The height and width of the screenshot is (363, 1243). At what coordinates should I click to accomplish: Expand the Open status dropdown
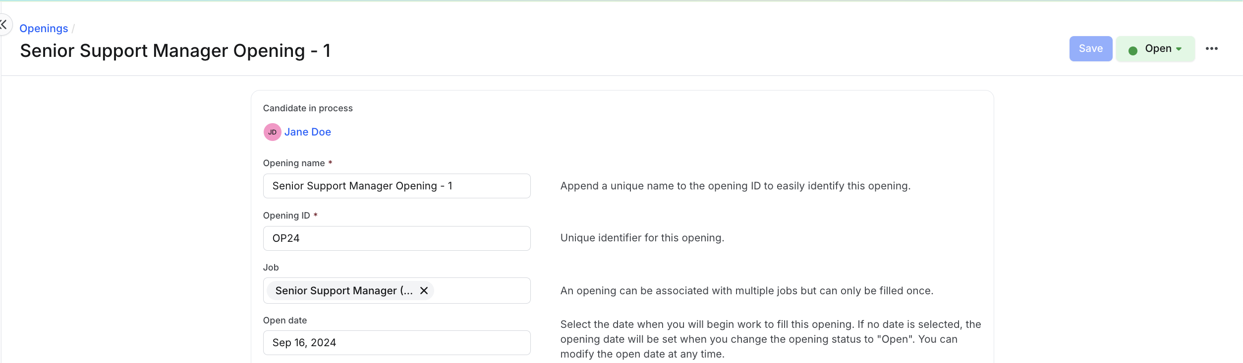[x=1155, y=48]
